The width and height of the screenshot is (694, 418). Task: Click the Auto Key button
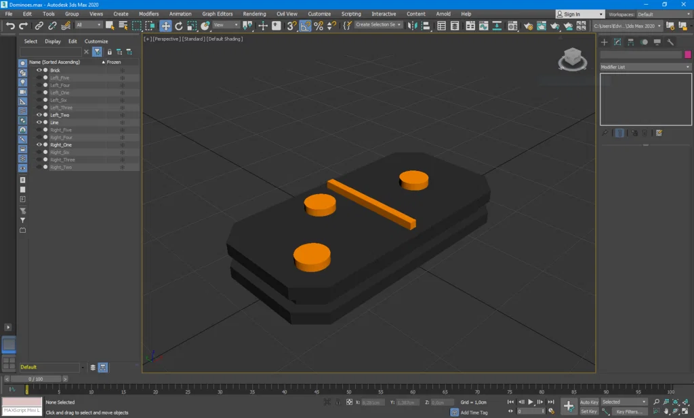click(589, 402)
